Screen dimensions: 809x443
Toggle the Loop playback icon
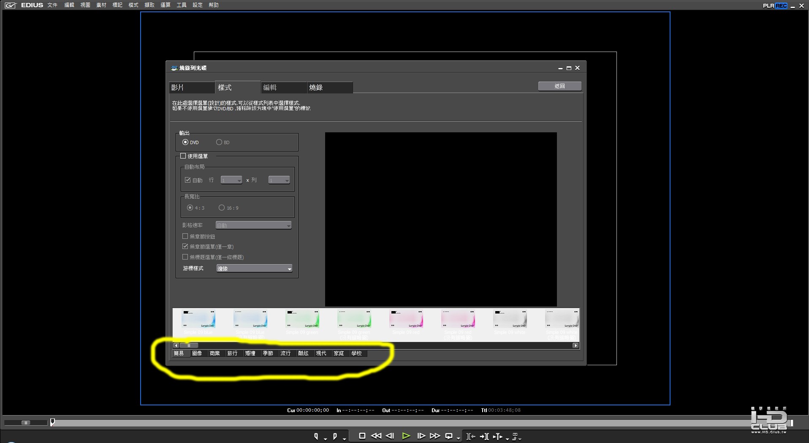point(449,436)
